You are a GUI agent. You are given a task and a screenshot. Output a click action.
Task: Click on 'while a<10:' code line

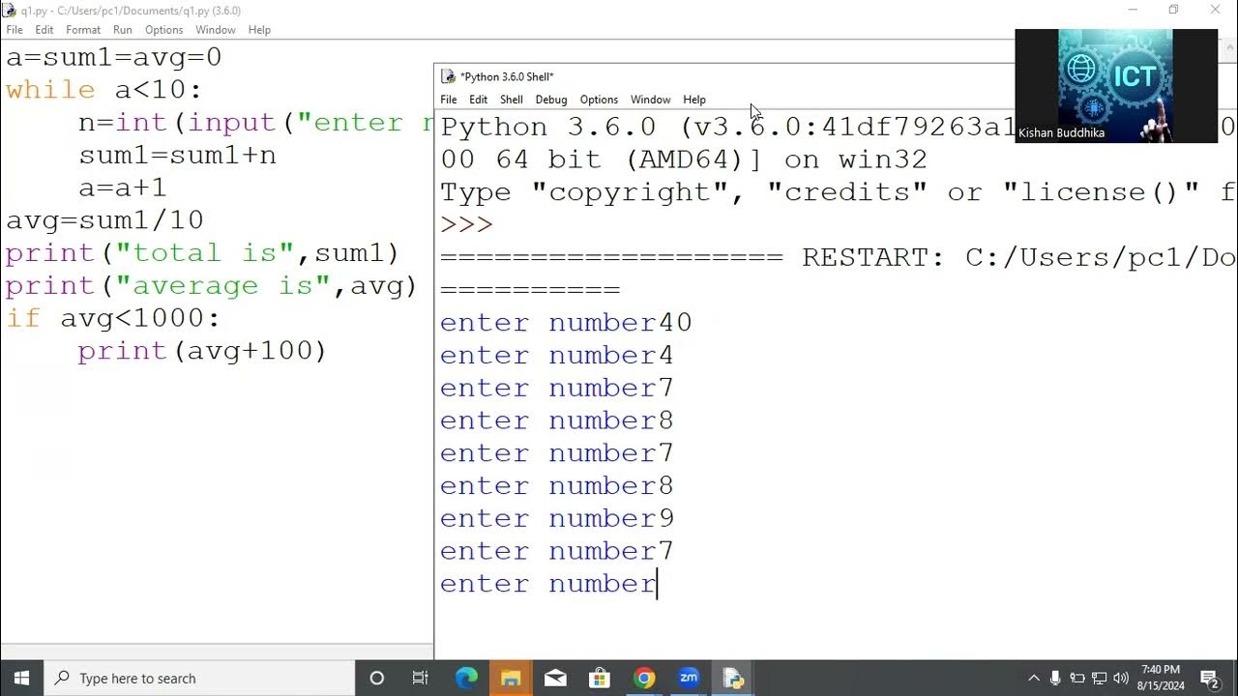(103, 90)
